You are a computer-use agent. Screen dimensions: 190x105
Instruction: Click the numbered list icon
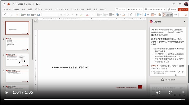105,15
